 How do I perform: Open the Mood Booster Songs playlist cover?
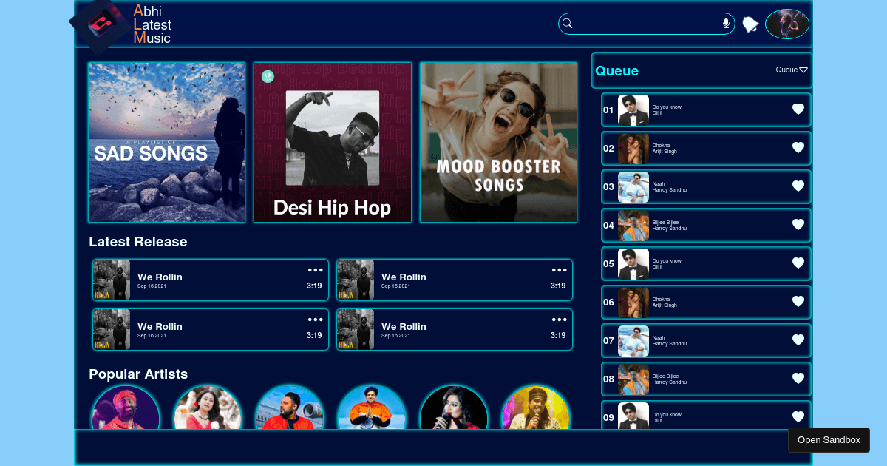point(499,142)
